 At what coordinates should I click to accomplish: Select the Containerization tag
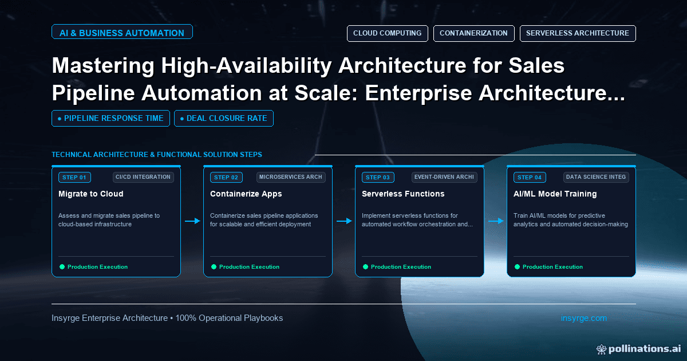click(x=473, y=33)
